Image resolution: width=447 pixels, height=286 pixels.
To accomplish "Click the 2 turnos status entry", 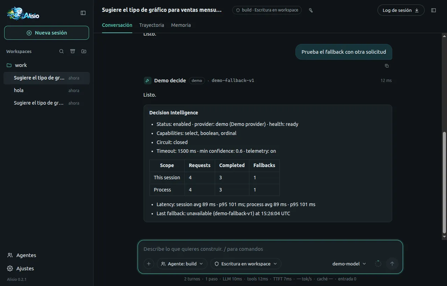I will 192,279.
